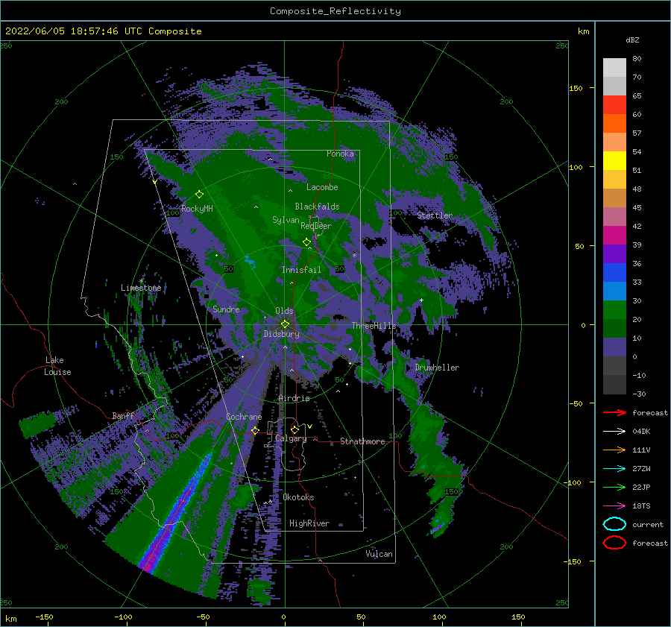Click the 'Banff' map label

click(x=123, y=415)
